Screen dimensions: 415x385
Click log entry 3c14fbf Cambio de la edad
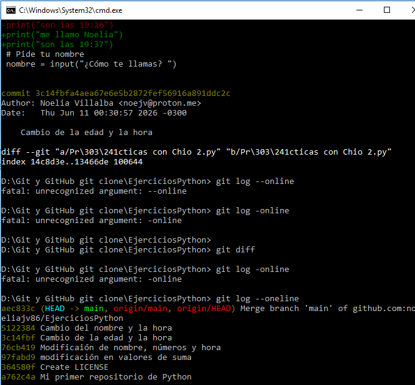(x=87, y=338)
